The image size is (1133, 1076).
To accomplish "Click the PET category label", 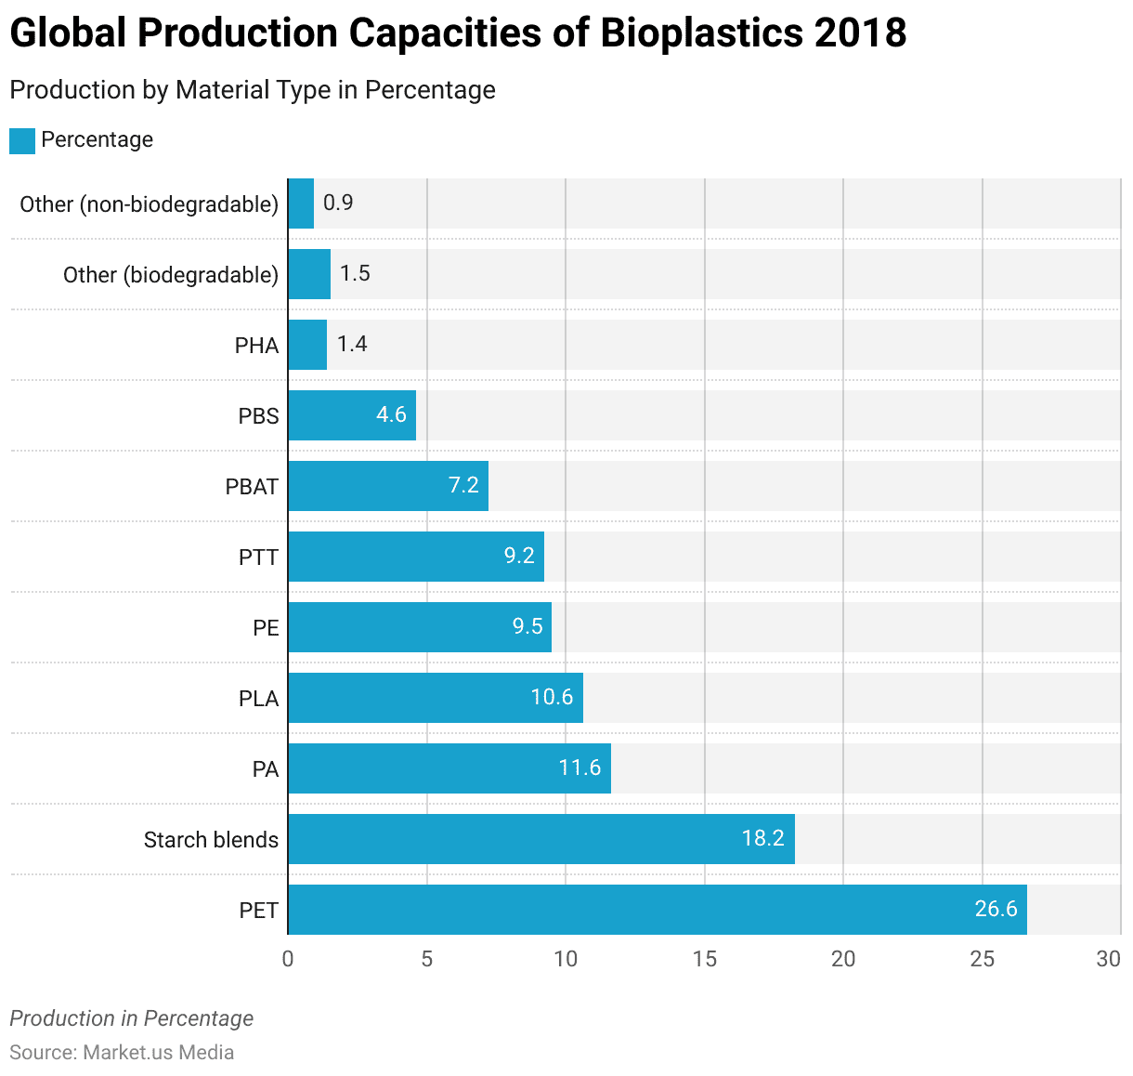I will 258,911.
